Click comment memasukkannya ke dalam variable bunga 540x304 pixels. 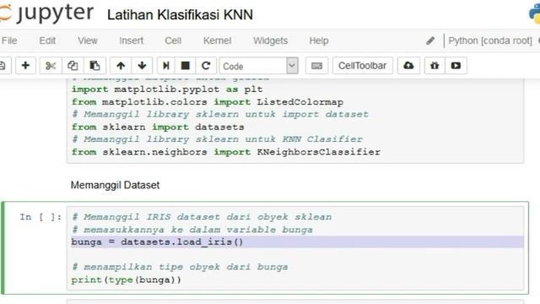click(x=192, y=230)
